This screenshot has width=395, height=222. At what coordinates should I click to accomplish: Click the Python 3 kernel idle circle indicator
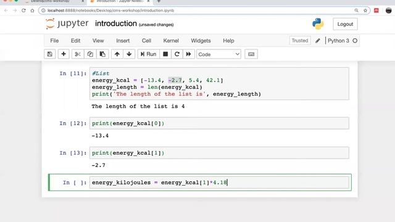coord(355,41)
